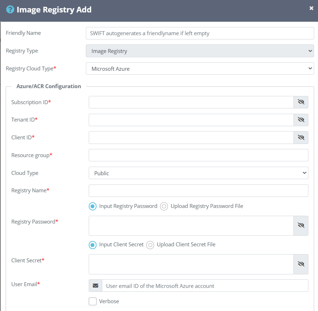Enable the Verbose checkbox

pyautogui.click(x=93, y=301)
